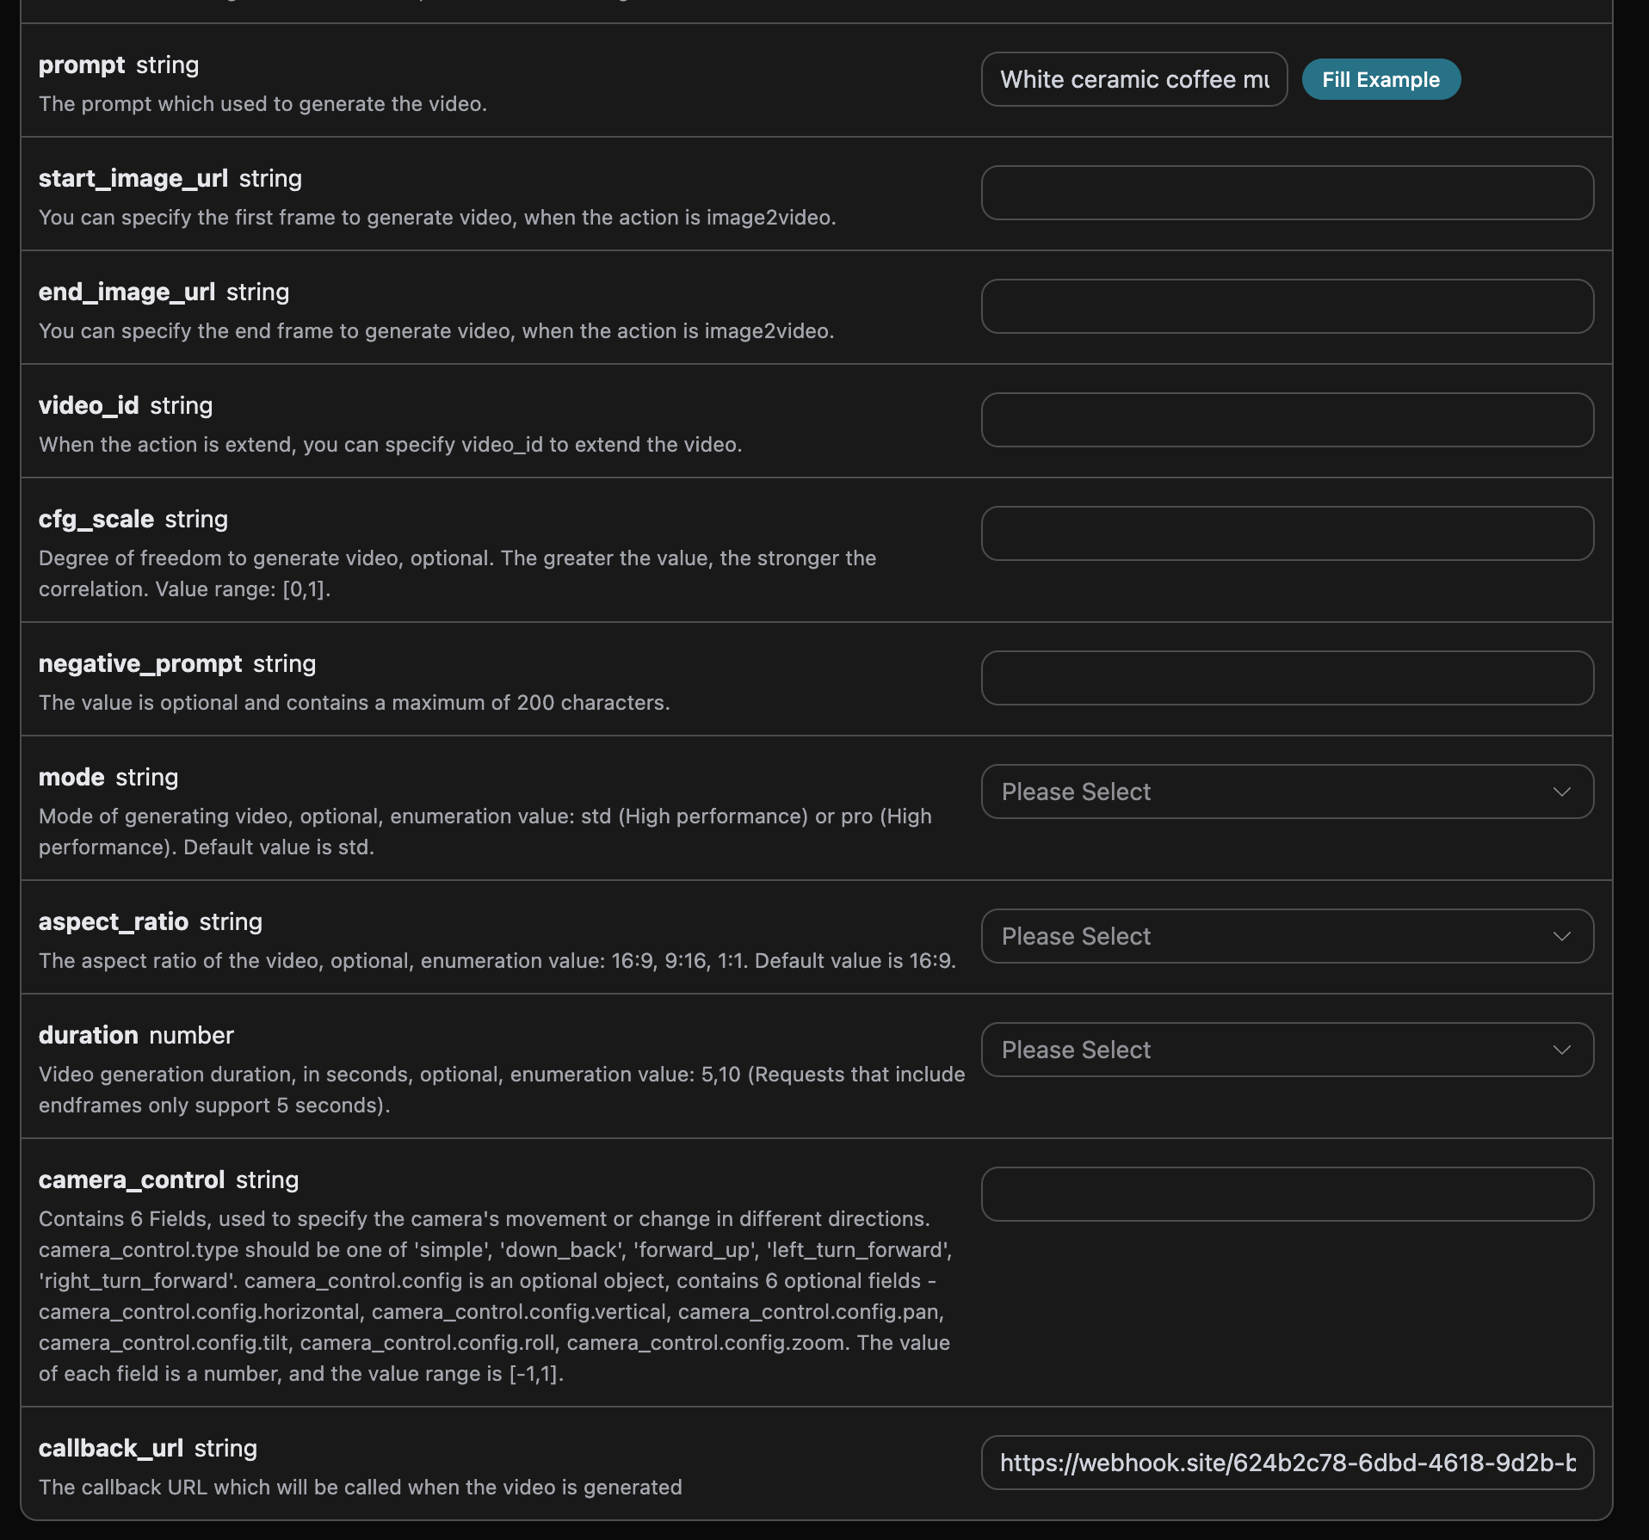Click the bold 'start_image_url' parameter name
This screenshot has width=1649, height=1540.
[x=133, y=178]
